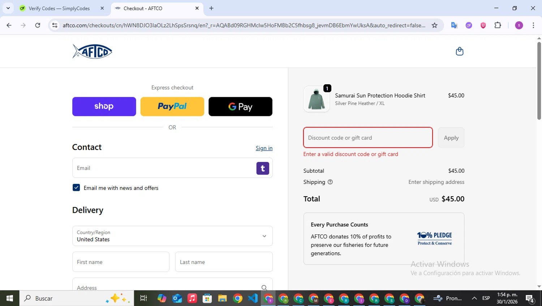This screenshot has height=306, width=542.
Task: Choose PayPal express checkout
Action: [172, 107]
